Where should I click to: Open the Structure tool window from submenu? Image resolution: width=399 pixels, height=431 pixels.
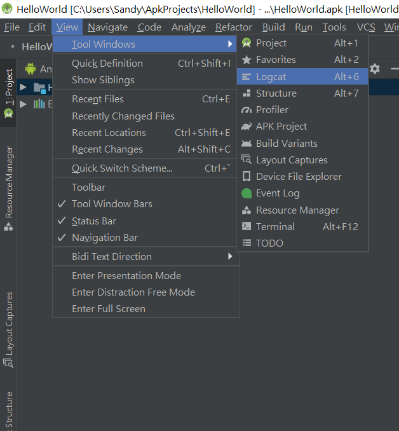click(x=302, y=93)
